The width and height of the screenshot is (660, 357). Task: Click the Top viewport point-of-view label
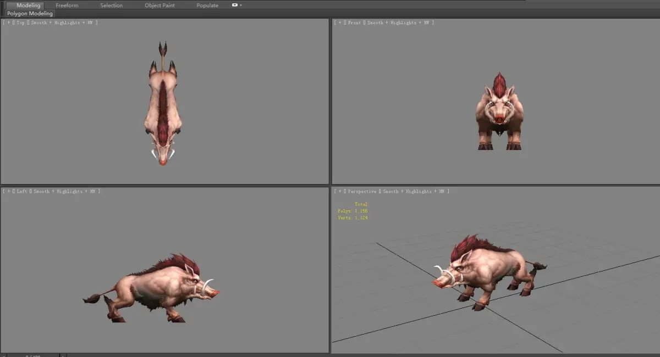[21, 23]
